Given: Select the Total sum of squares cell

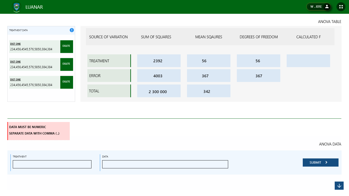Looking at the screenshot, I should 159,91.
